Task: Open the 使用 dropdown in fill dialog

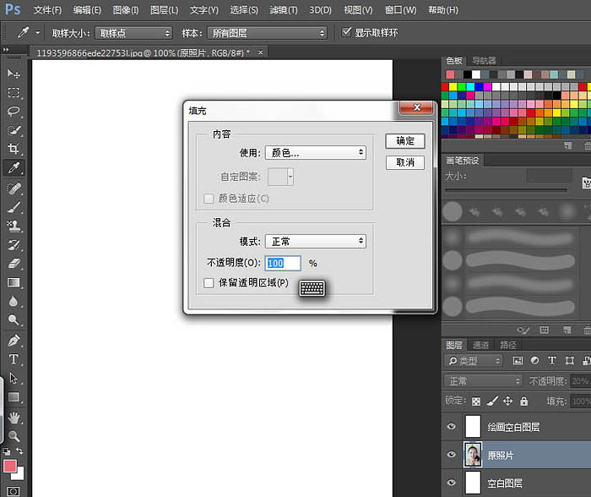Action: (x=316, y=152)
